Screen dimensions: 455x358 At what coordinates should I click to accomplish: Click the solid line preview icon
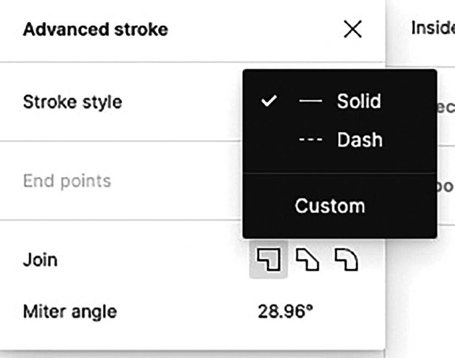point(310,101)
